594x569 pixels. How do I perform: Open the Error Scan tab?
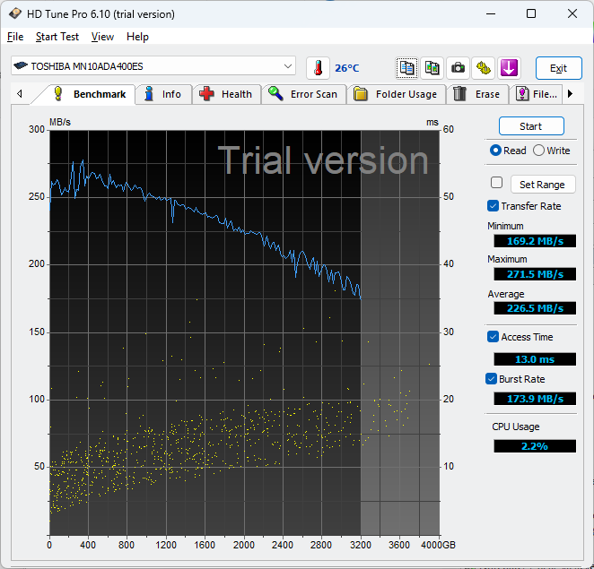303,94
